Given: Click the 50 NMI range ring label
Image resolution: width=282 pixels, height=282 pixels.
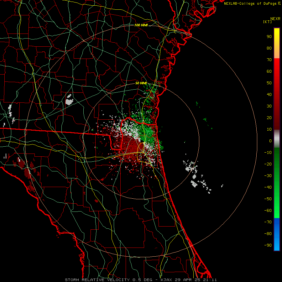Looking at the screenshot, I should [x=141, y=83].
